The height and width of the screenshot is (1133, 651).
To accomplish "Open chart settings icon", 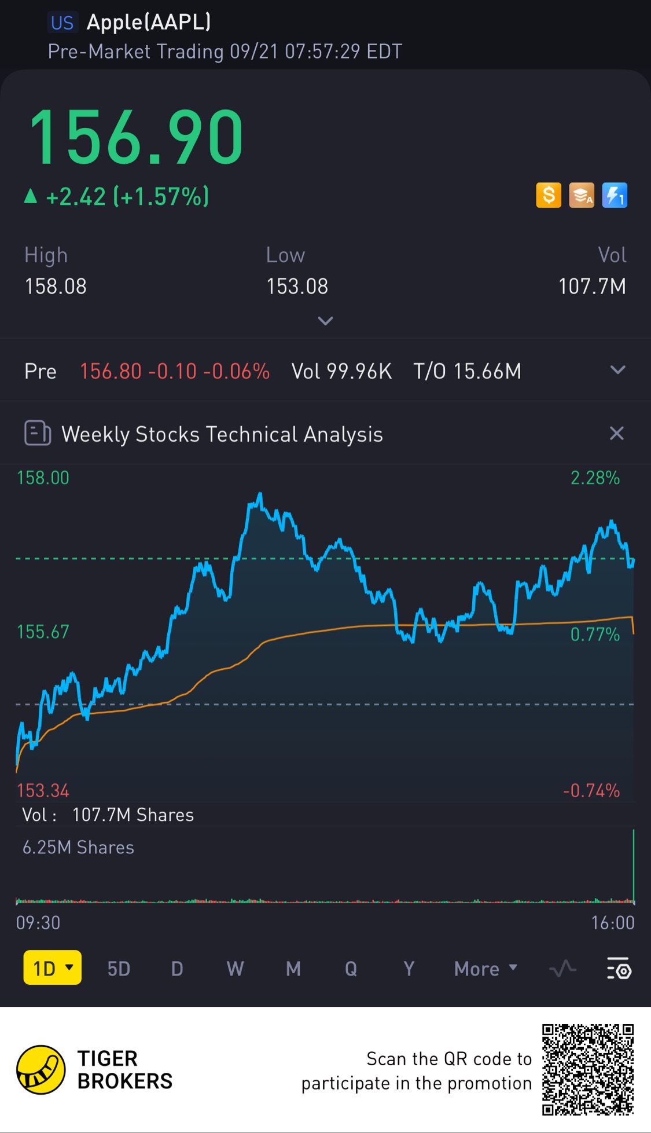I will coord(619,968).
